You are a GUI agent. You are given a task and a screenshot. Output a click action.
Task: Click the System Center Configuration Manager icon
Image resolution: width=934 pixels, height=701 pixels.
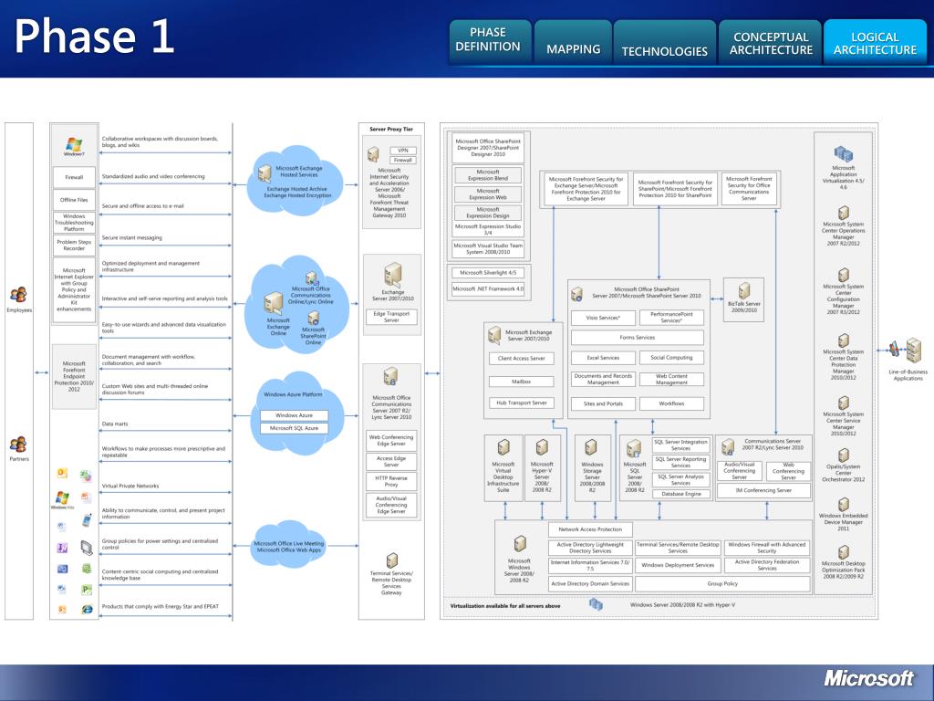point(844,275)
